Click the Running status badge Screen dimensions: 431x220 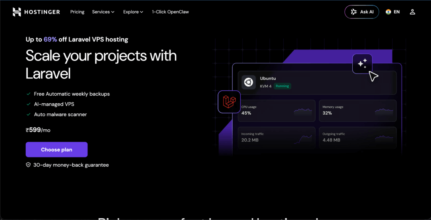click(282, 86)
